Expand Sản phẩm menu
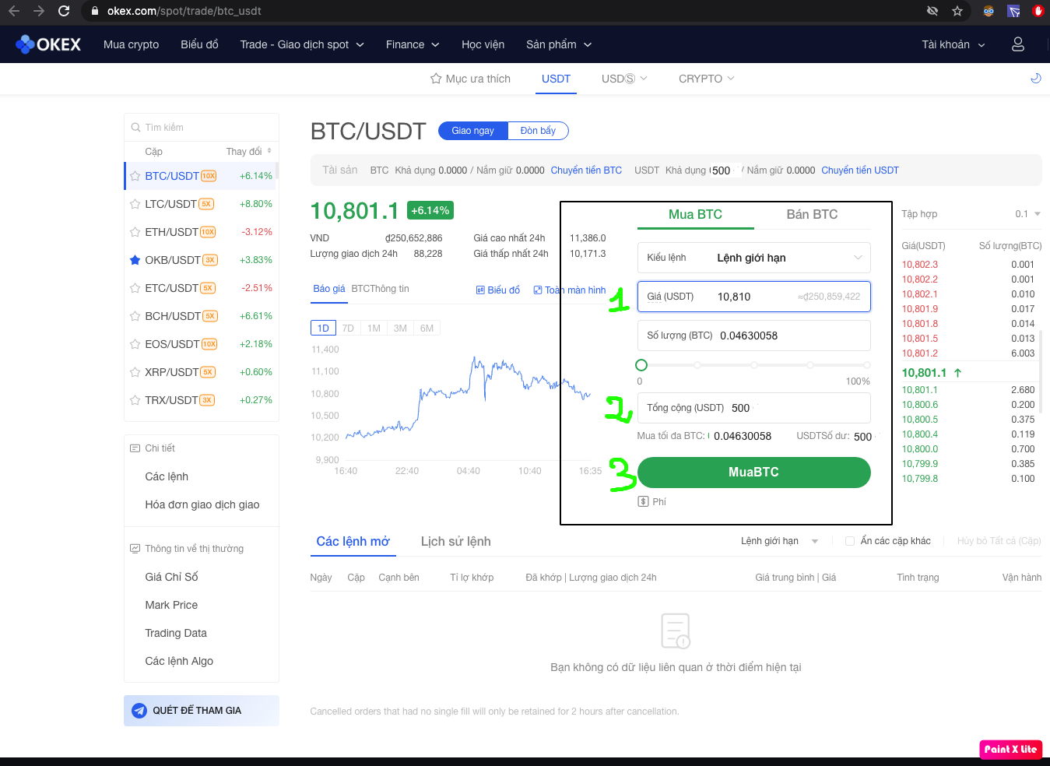Image resolution: width=1050 pixels, height=766 pixels. (559, 44)
